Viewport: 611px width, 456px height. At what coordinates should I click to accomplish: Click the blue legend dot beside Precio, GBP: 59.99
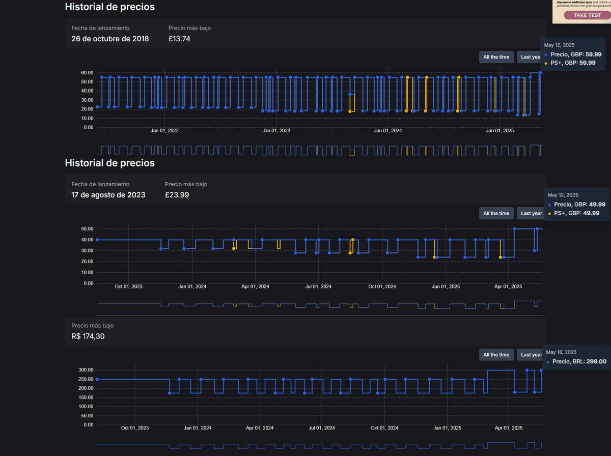546,54
